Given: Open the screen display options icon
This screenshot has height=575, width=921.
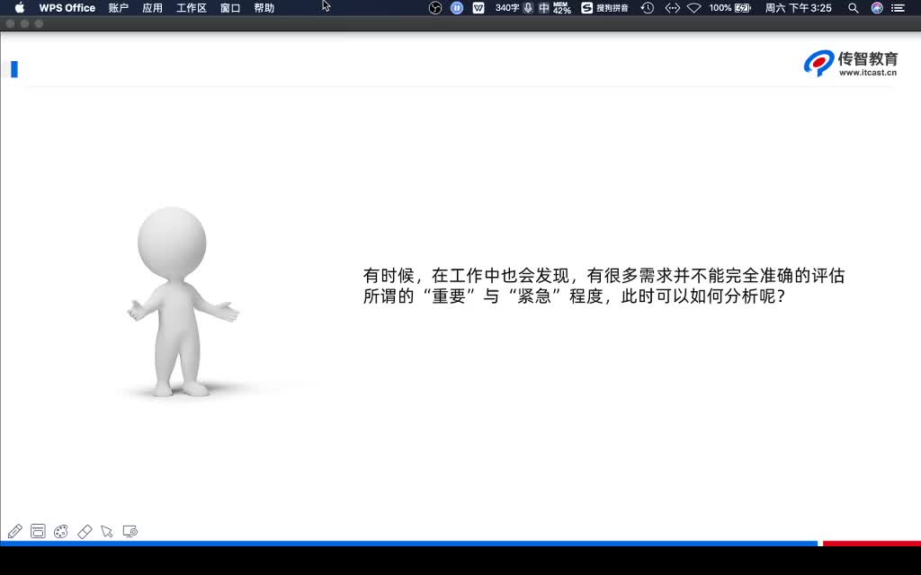Looking at the screenshot, I should tap(130, 532).
